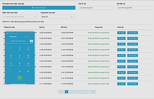The image size is (154, 99).
Task: Focus the 'Lọc theo số gọi đi' field
Action: 96,8
